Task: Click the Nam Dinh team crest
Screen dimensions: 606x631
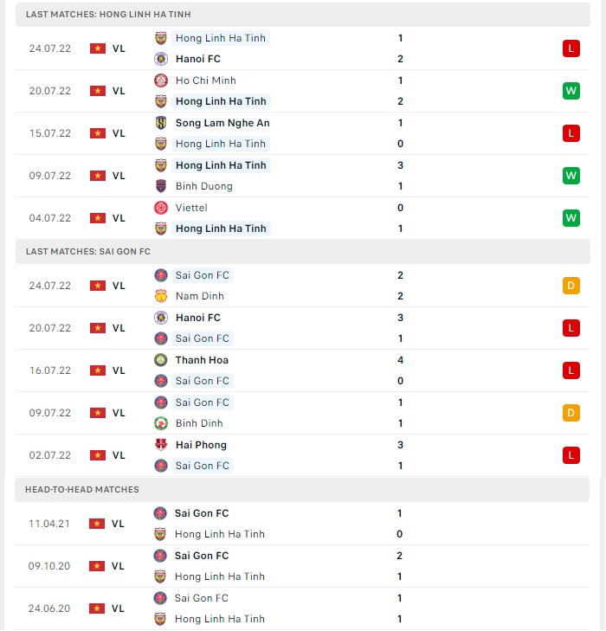Action: pos(161,296)
